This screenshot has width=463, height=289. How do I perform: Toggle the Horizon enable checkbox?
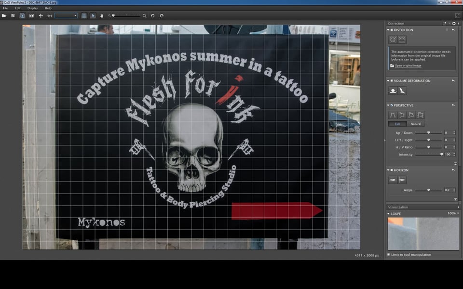tap(392, 170)
